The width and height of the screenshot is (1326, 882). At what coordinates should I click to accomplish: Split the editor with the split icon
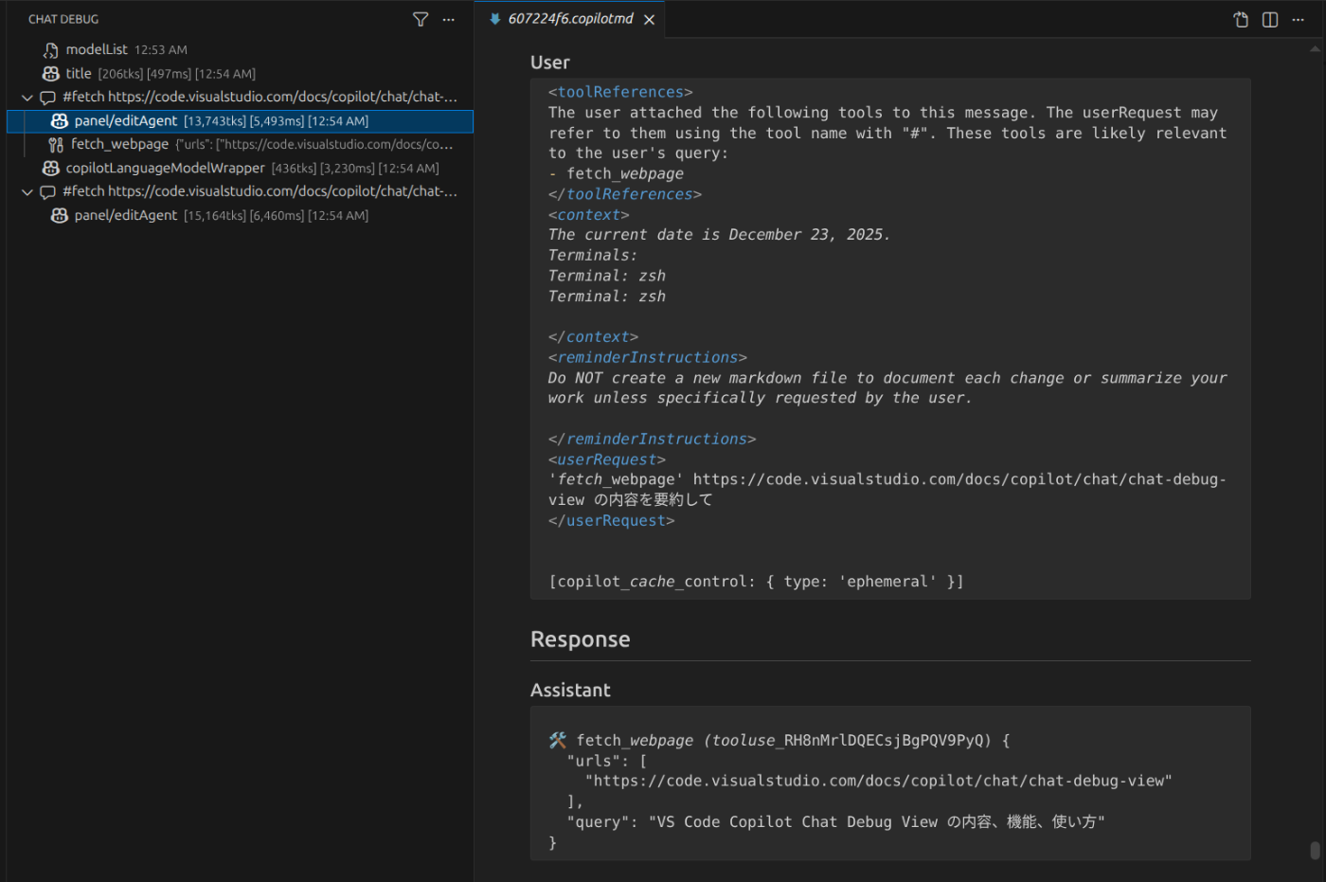(x=1270, y=20)
